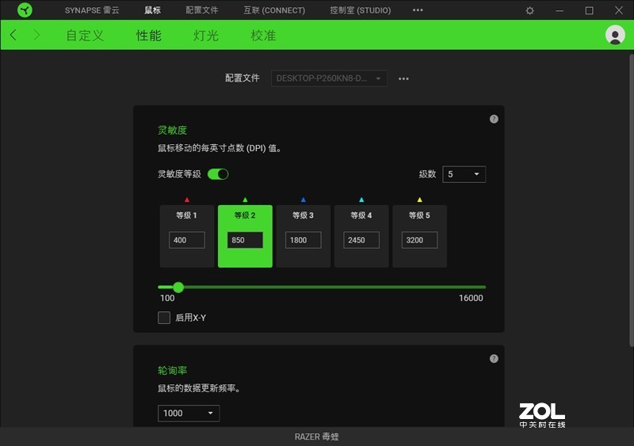Select the 等级 5 stage card
The width and height of the screenshot is (634, 446).
420,236
